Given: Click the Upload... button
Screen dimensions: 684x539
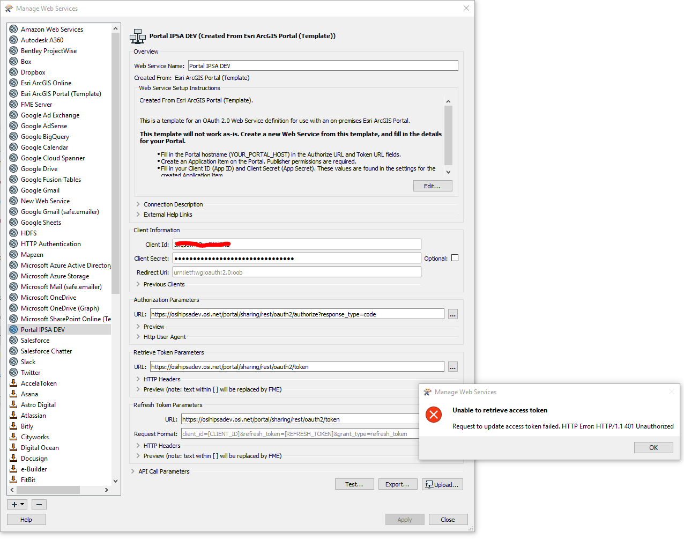Looking at the screenshot, I should [442, 484].
